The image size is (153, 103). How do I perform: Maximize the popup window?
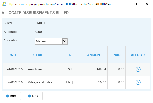point(135,4)
